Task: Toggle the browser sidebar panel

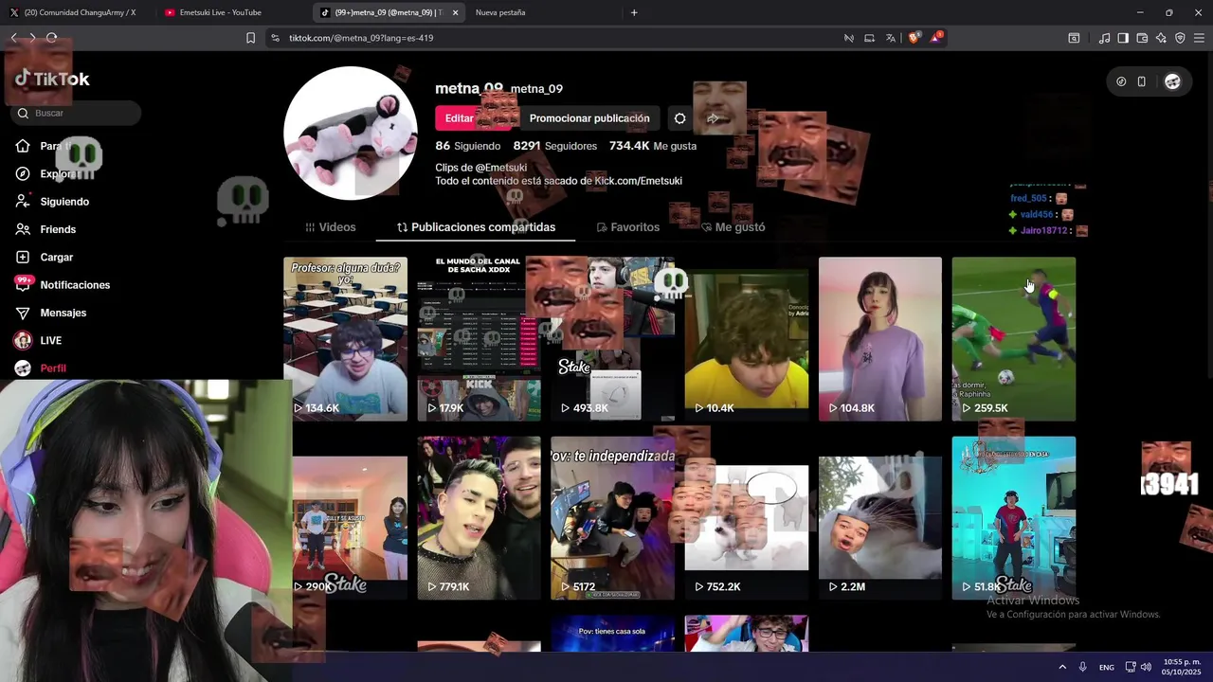Action: 1123,38
